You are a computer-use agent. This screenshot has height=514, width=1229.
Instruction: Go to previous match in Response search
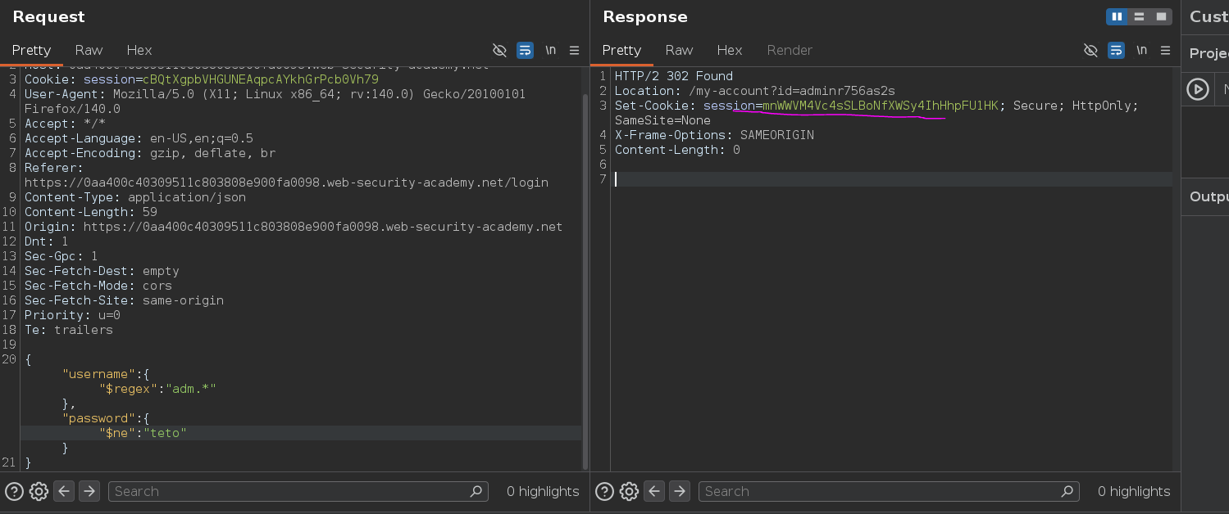(654, 491)
